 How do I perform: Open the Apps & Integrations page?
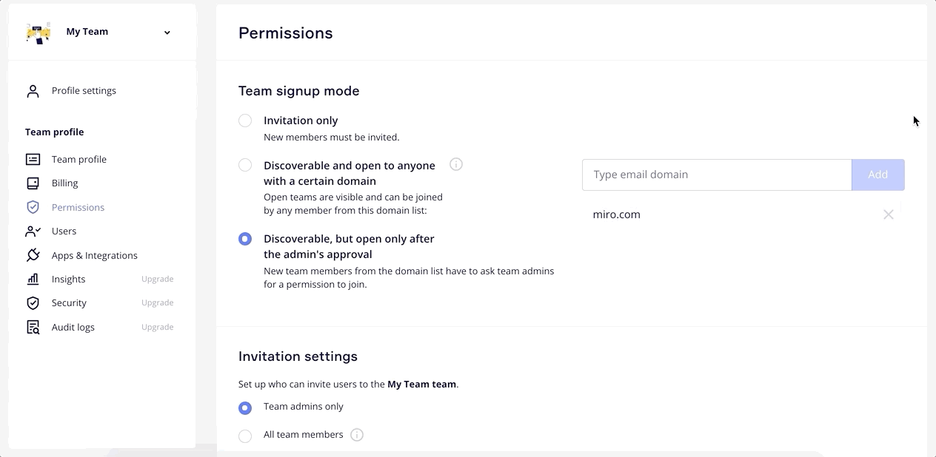pyautogui.click(x=94, y=255)
